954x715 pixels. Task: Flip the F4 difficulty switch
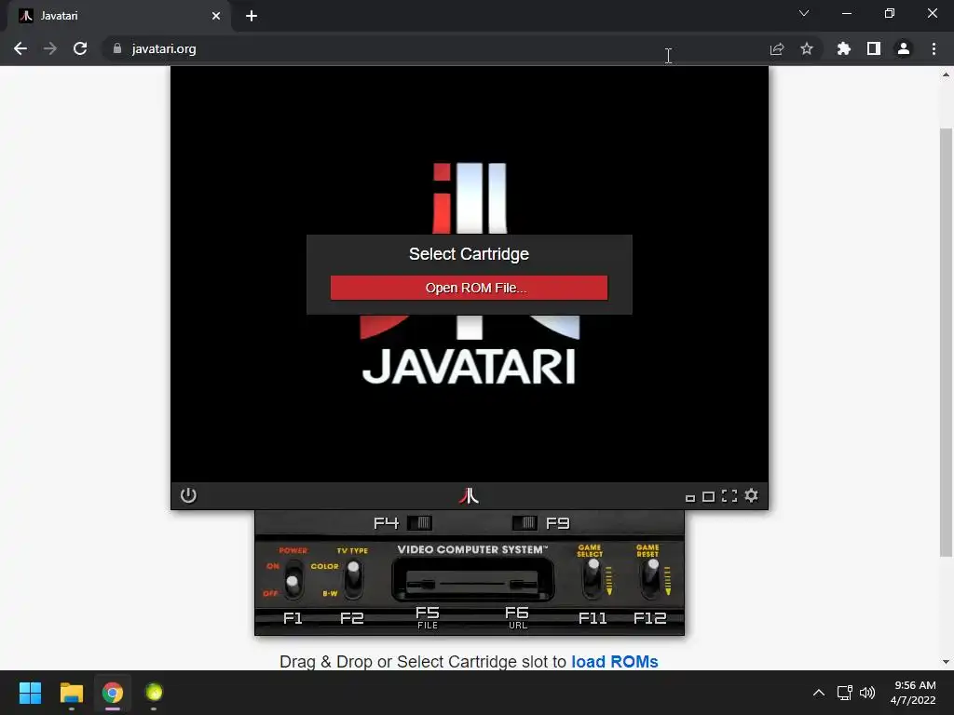click(x=419, y=523)
